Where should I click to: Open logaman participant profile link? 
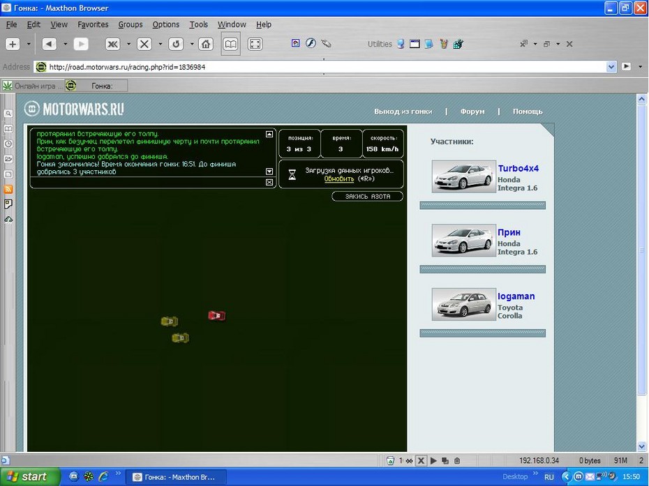click(x=516, y=296)
